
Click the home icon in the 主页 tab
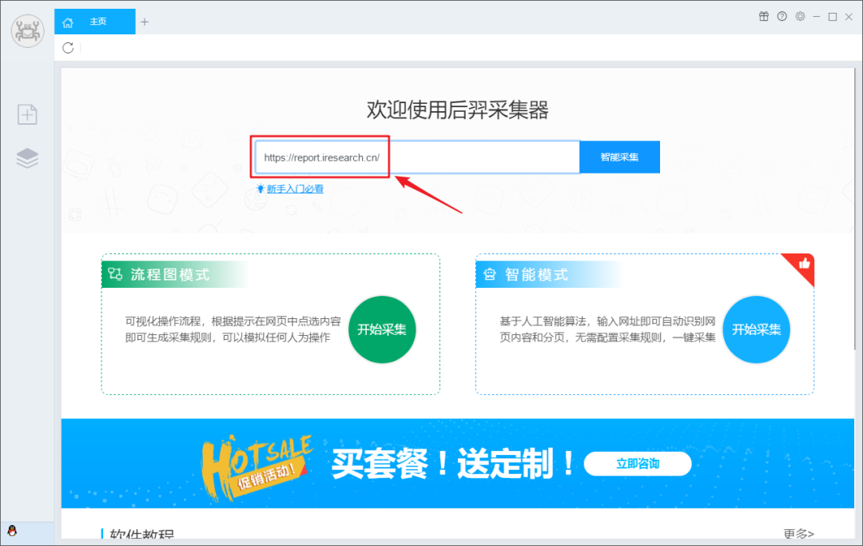pyautogui.click(x=68, y=22)
